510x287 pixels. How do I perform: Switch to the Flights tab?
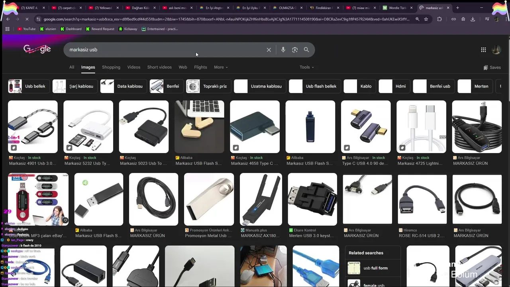[200, 67]
